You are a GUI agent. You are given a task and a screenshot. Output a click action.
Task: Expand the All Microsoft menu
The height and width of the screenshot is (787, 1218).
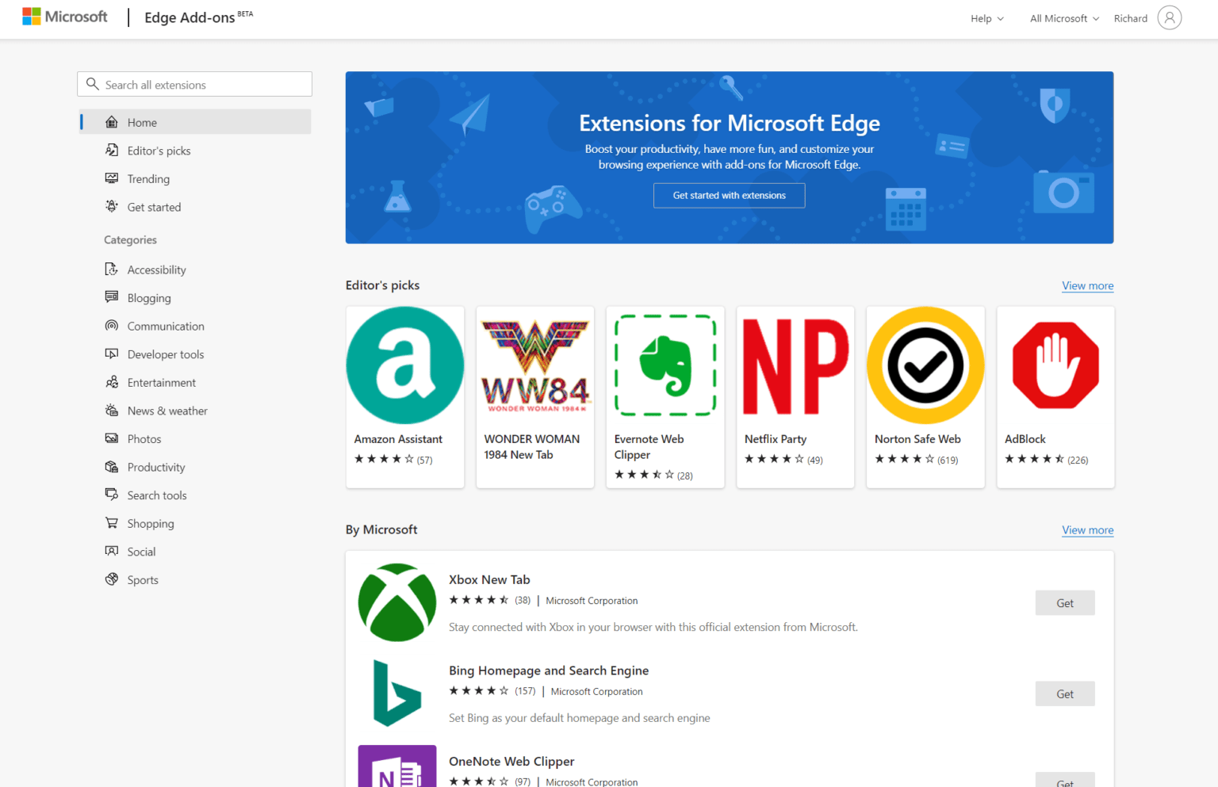click(1063, 17)
